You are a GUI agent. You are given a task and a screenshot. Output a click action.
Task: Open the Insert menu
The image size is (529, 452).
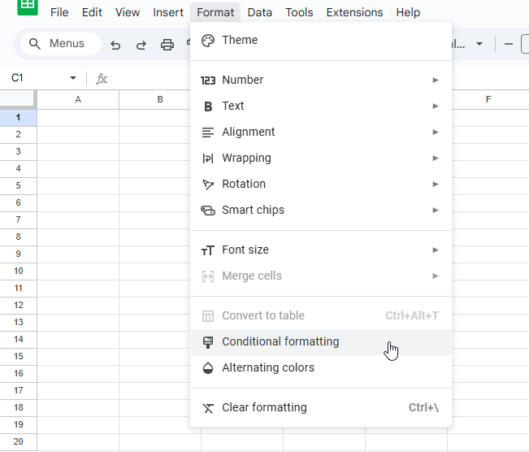(x=168, y=12)
